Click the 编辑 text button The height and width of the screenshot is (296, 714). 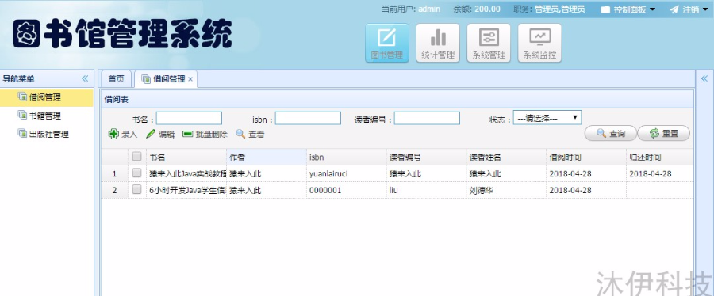coord(167,135)
